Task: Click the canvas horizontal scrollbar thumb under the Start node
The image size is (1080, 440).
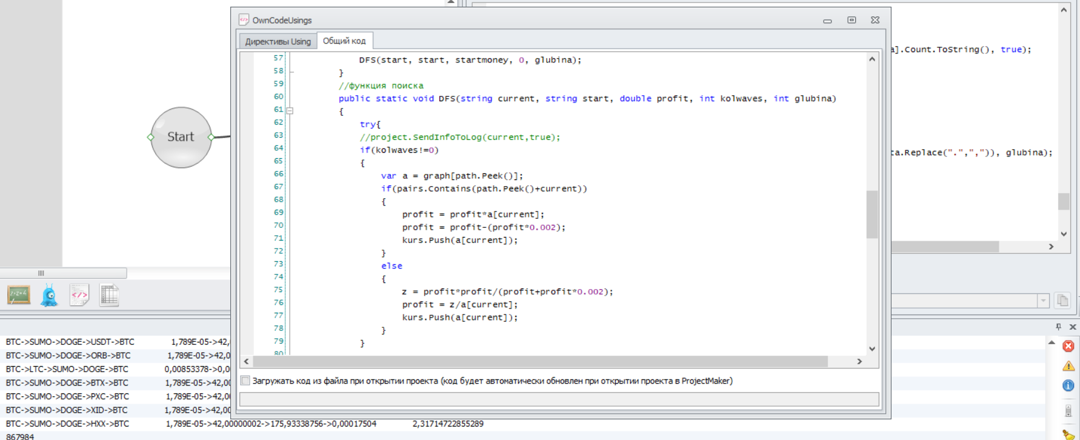Action: tap(64, 273)
